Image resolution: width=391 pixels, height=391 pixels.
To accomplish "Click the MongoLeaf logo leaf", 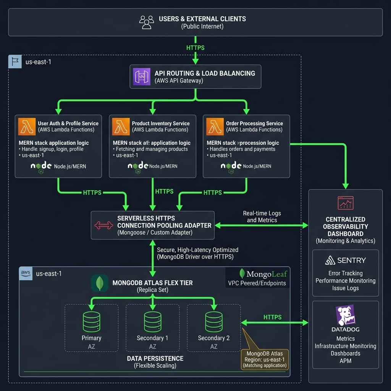I will click(x=242, y=273).
